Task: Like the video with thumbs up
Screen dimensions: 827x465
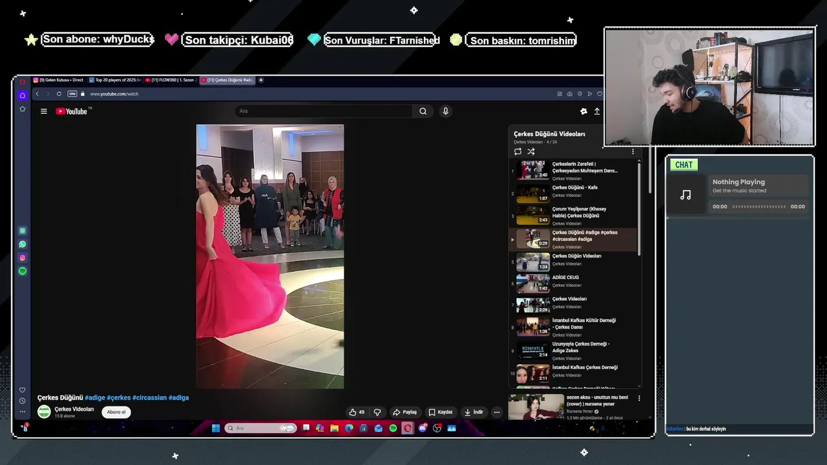Action: click(x=357, y=412)
